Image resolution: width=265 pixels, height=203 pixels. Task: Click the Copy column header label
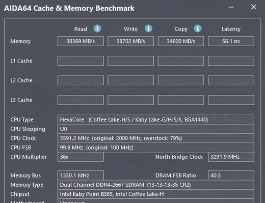pyautogui.click(x=181, y=29)
